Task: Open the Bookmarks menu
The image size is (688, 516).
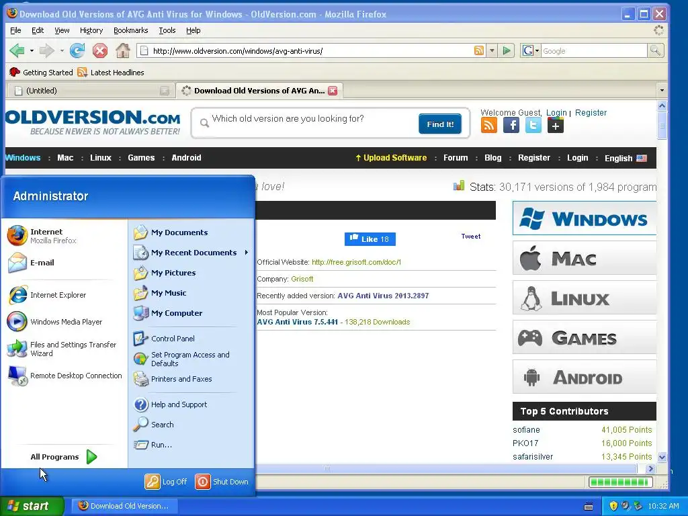Action: 131,30
